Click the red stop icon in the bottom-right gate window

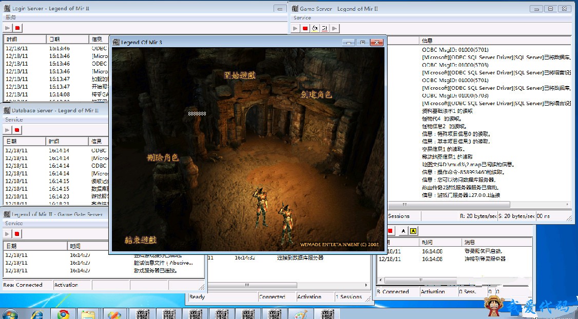click(x=390, y=231)
